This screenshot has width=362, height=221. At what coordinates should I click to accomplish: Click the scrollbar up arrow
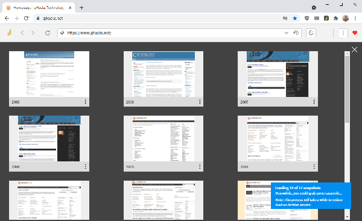(347, 54)
